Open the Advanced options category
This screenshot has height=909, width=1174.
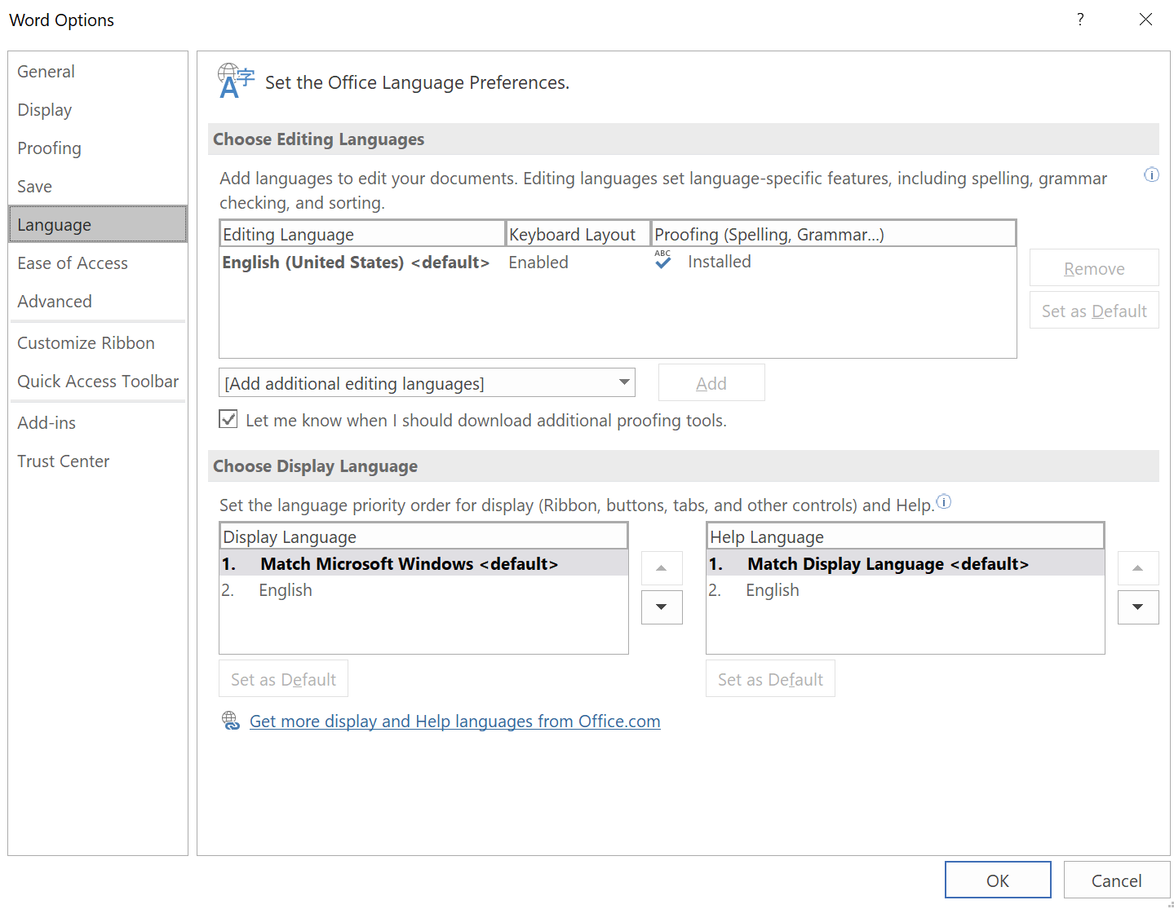click(98, 302)
